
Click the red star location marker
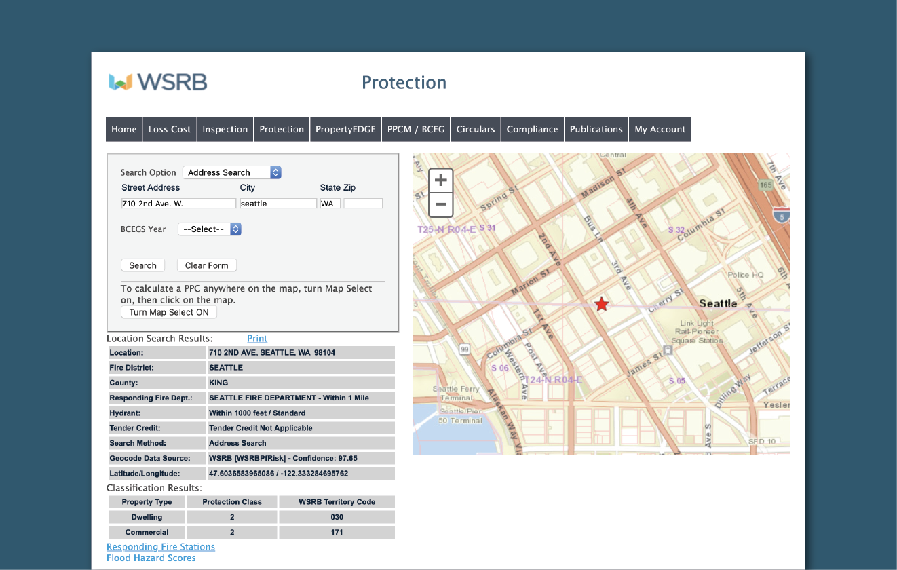point(602,304)
